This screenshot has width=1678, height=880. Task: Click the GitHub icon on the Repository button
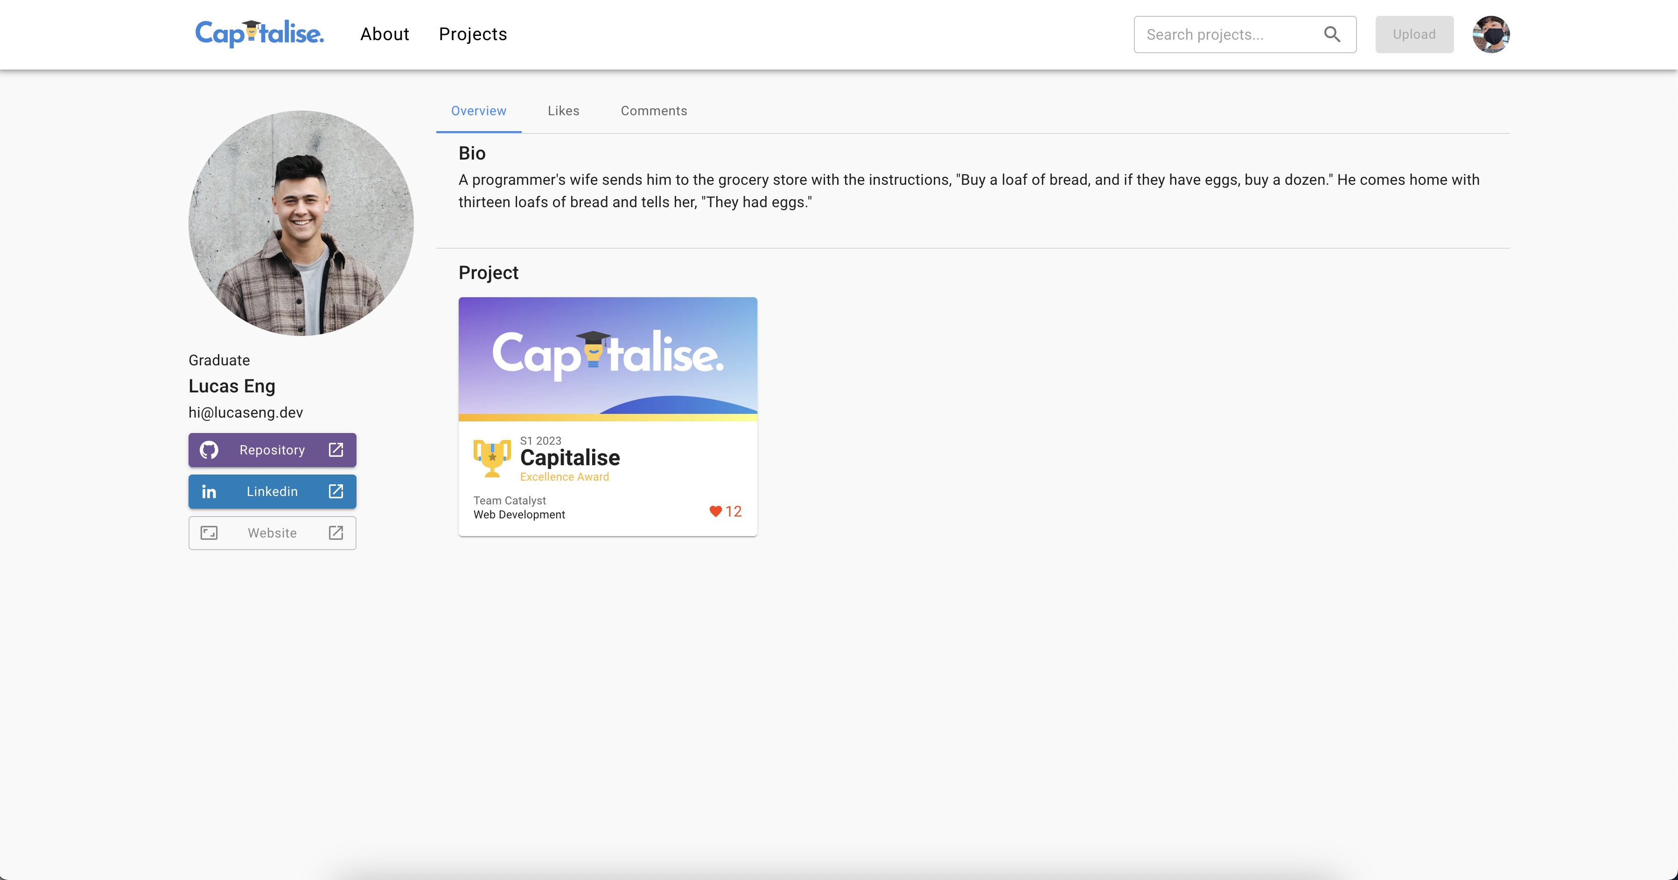tap(209, 449)
